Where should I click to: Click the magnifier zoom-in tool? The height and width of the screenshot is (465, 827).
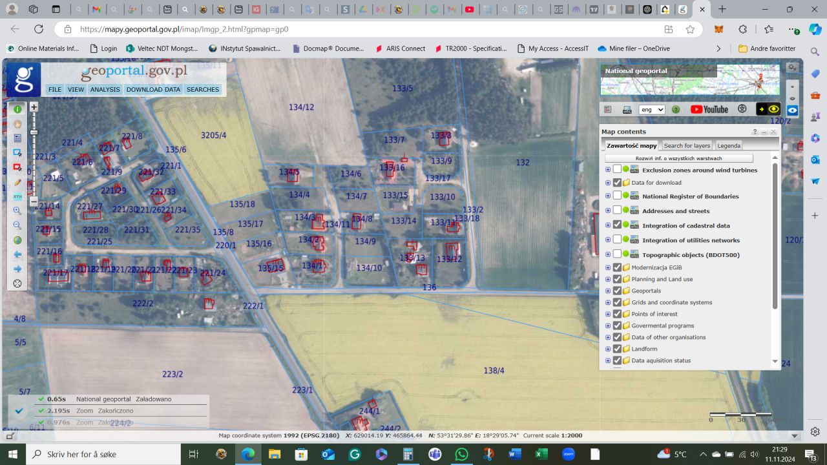click(x=17, y=211)
